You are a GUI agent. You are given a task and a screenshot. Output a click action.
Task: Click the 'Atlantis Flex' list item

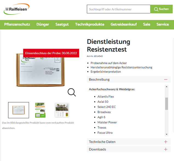pos(106,97)
